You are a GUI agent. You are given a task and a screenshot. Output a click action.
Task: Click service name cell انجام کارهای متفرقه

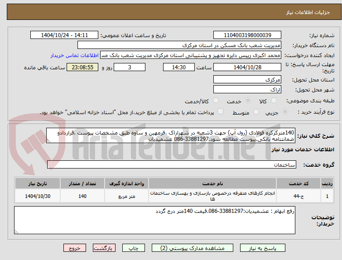click(212, 196)
